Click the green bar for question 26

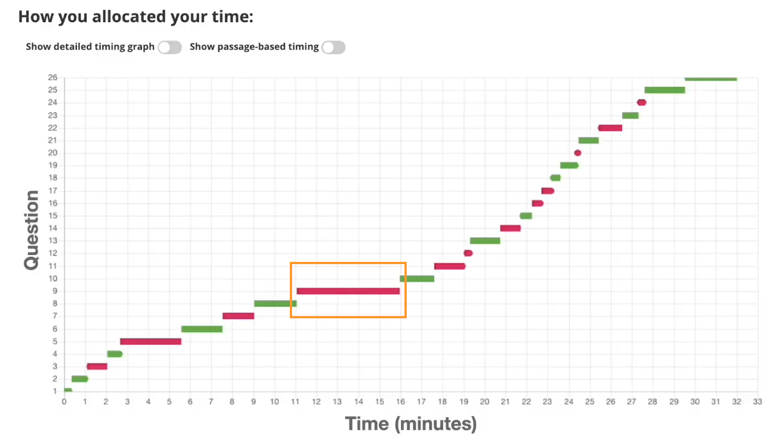711,79
